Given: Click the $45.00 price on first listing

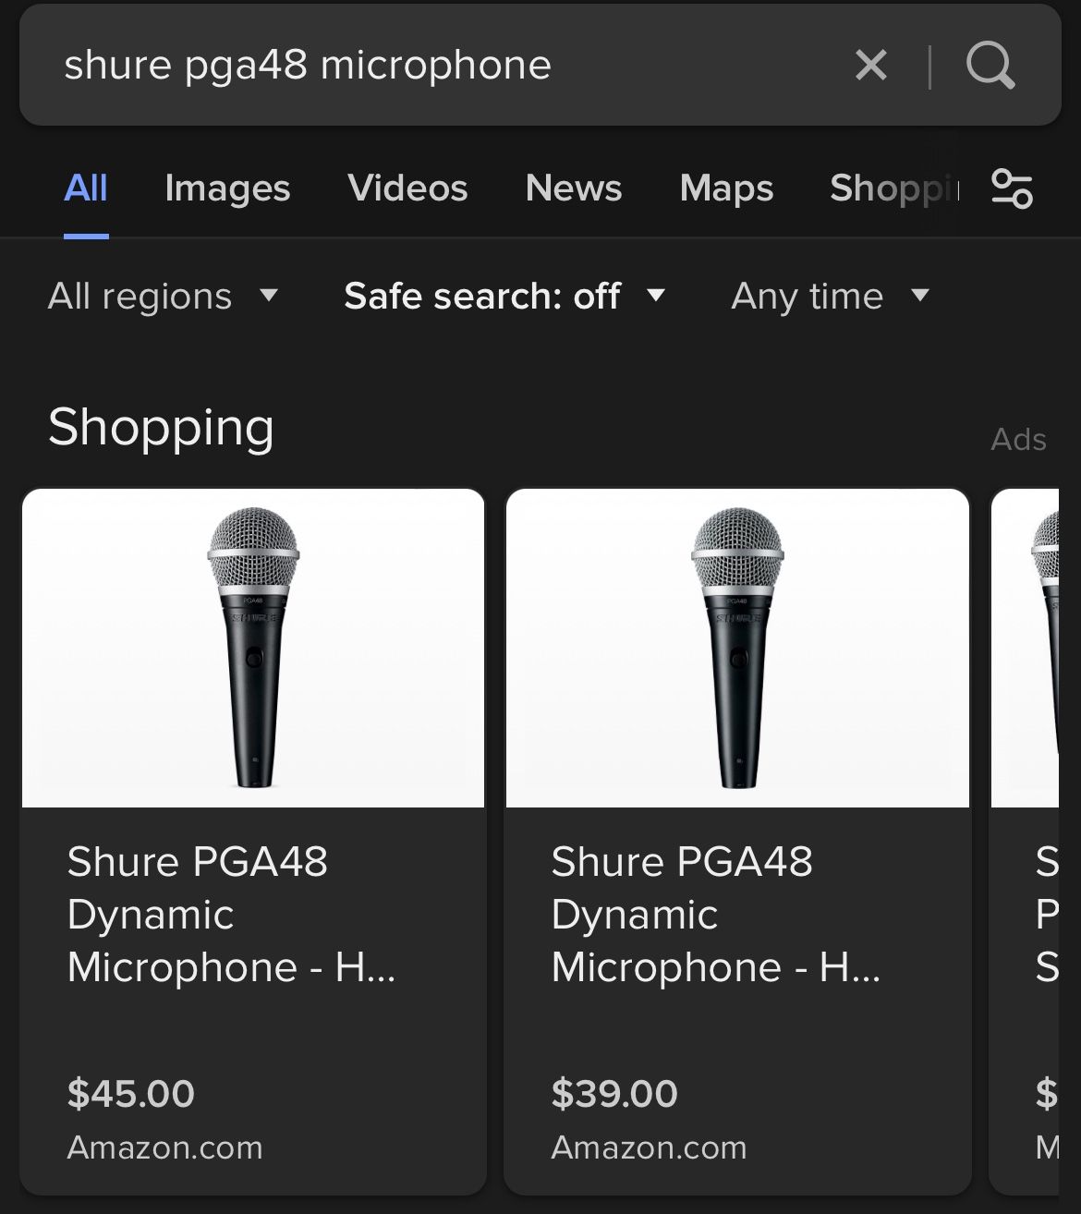Looking at the screenshot, I should pyautogui.click(x=130, y=1093).
